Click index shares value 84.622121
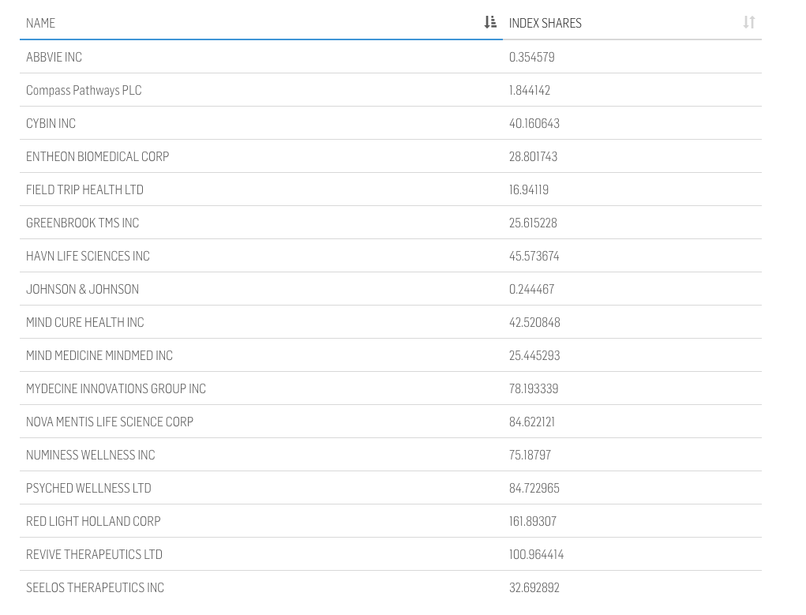The height and width of the screenshot is (615, 806). click(x=532, y=422)
